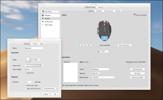Click the brightness sun icon
The height and width of the screenshot is (100, 163).
[x=98, y=52]
